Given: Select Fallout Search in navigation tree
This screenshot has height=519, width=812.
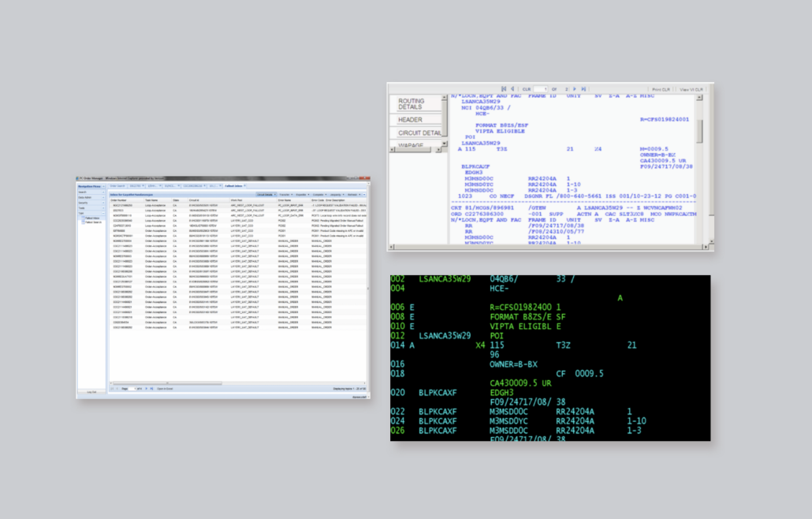Looking at the screenshot, I should [x=93, y=222].
